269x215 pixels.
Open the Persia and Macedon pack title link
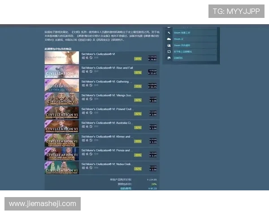tap(107, 150)
